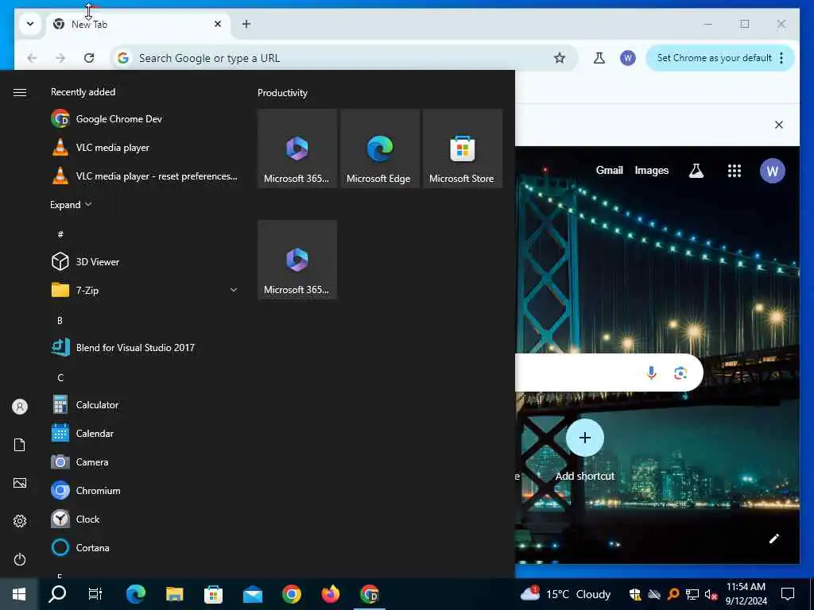The height and width of the screenshot is (610, 814).
Task: Launch Blend for Visual Studio 2017
Action: [145, 348]
